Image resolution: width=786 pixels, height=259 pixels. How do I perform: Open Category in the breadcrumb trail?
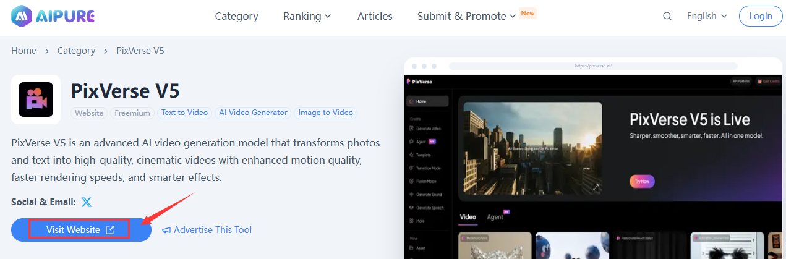[76, 51]
